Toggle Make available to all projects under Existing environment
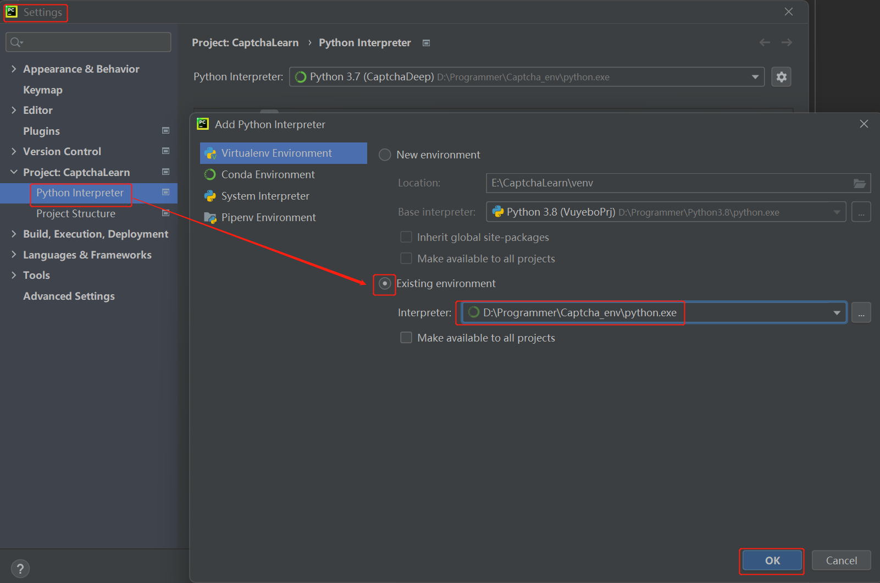Viewport: 880px width, 583px height. [406, 338]
